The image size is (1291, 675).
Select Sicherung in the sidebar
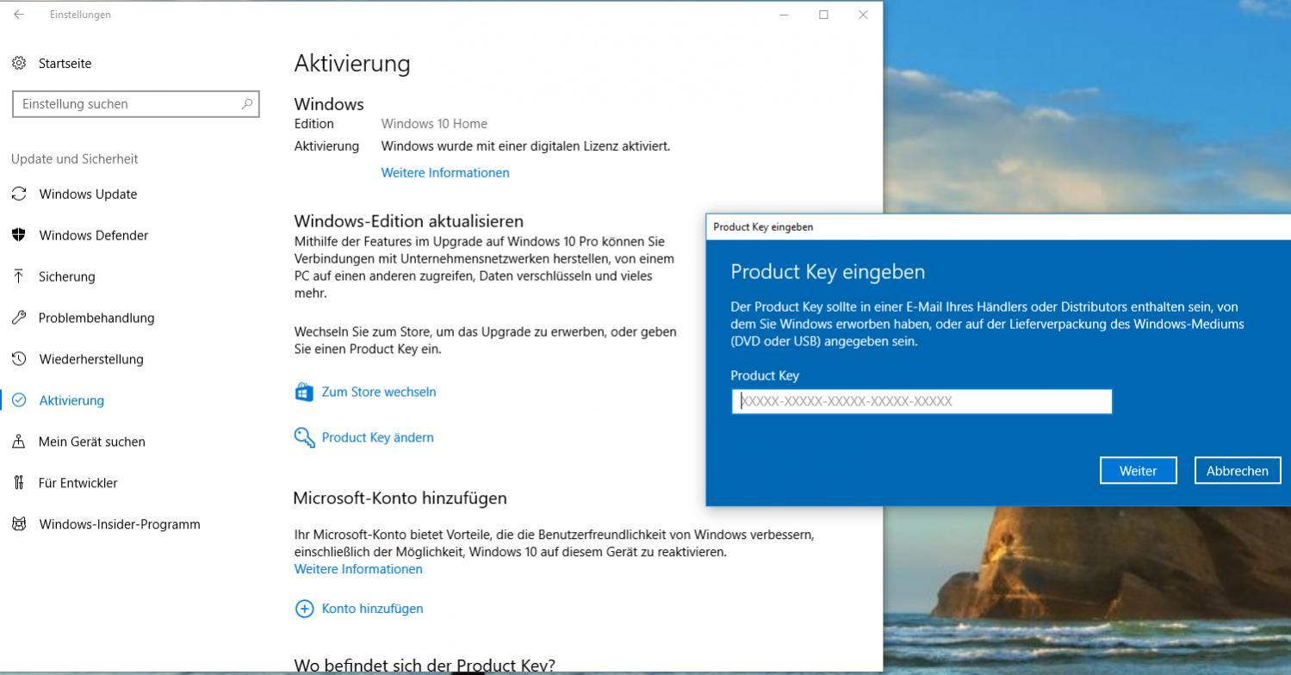[x=67, y=276]
